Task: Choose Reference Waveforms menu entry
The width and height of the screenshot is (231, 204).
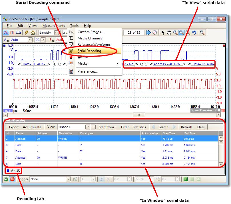Action: tap(94, 45)
